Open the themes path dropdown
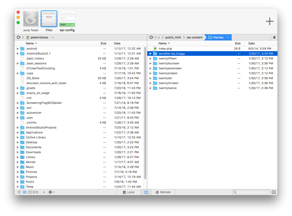The width and height of the screenshot is (292, 216). (x=228, y=37)
